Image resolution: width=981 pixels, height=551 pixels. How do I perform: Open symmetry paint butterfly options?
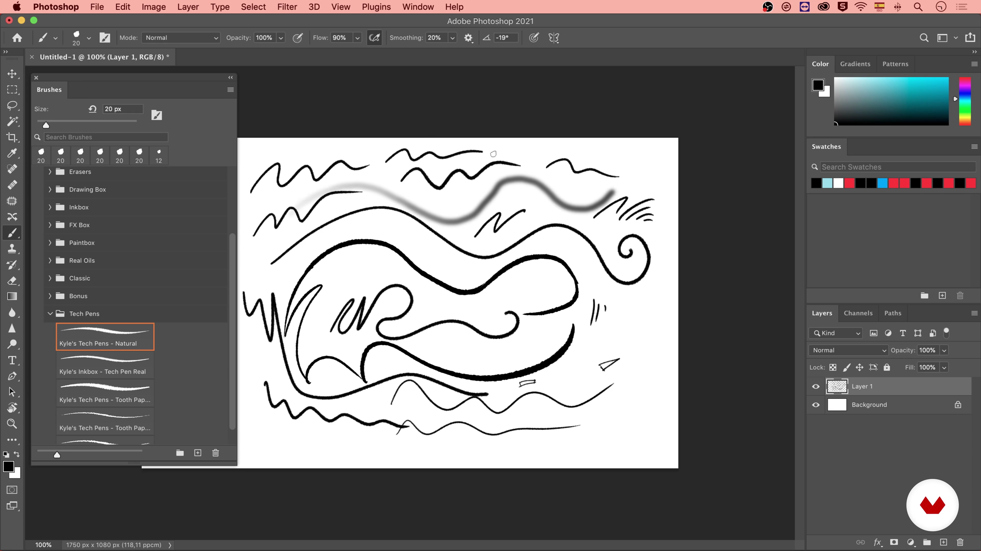tap(554, 38)
